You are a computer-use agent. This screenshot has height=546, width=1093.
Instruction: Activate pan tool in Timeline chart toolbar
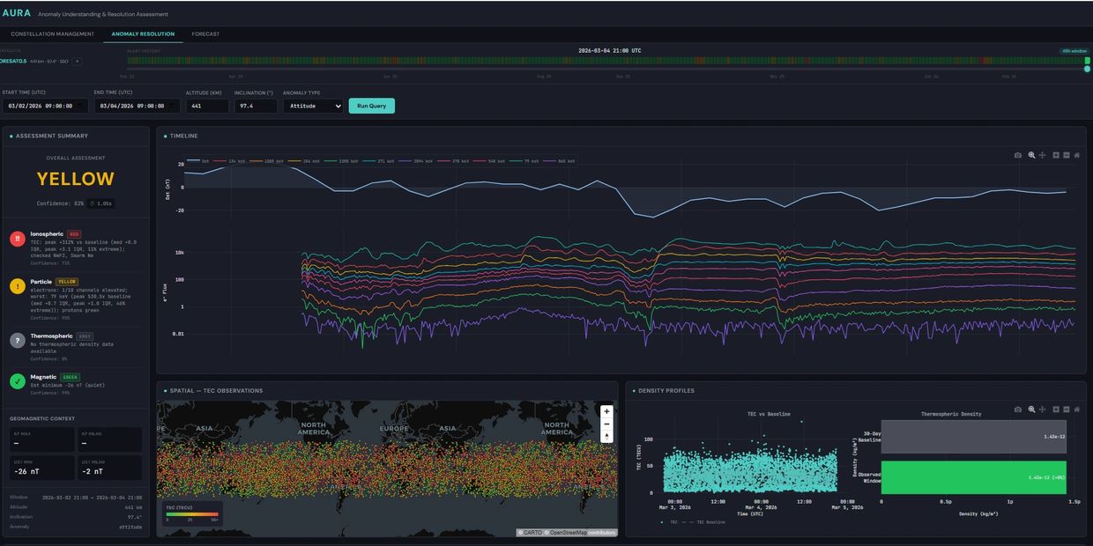point(1043,155)
